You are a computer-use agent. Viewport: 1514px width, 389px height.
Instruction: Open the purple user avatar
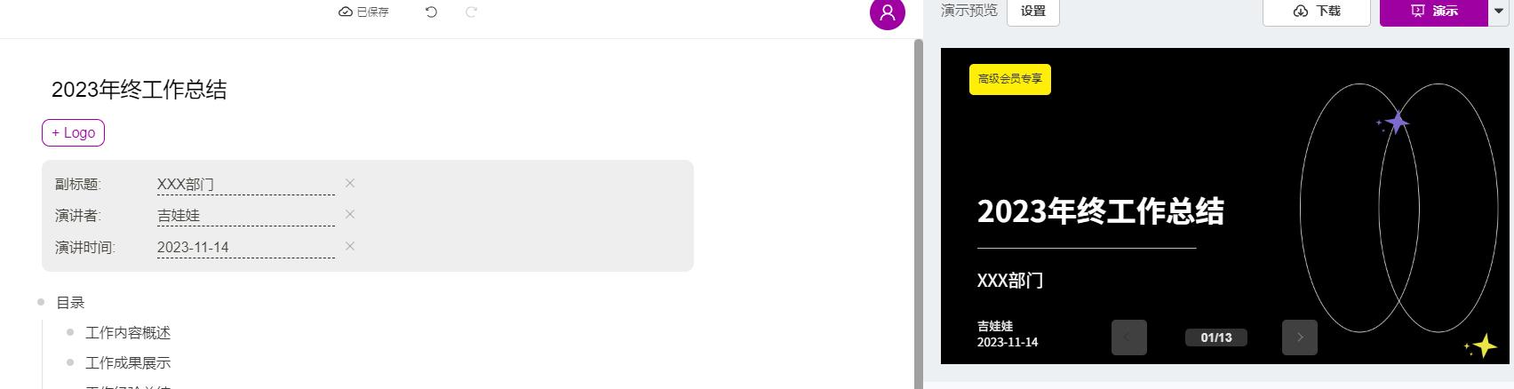click(887, 12)
